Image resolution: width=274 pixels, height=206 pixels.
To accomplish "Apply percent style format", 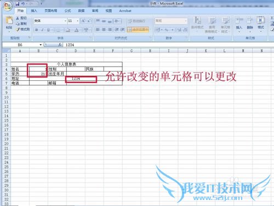I will [x=166, y=30].
